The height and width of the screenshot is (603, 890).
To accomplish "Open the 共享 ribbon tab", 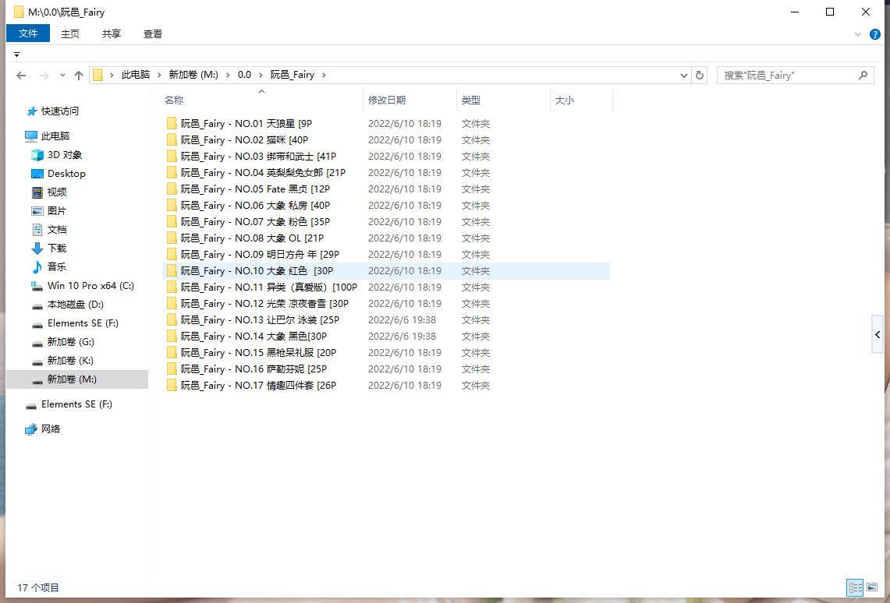I will coord(112,34).
